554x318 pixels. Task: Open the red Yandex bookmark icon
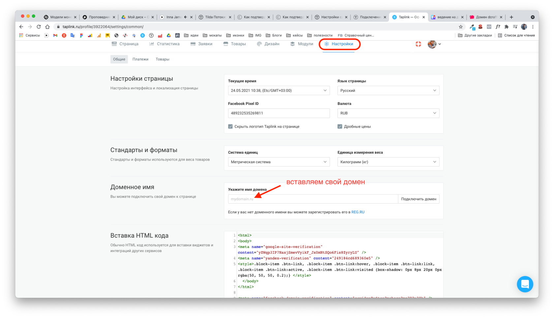tap(64, 35)
